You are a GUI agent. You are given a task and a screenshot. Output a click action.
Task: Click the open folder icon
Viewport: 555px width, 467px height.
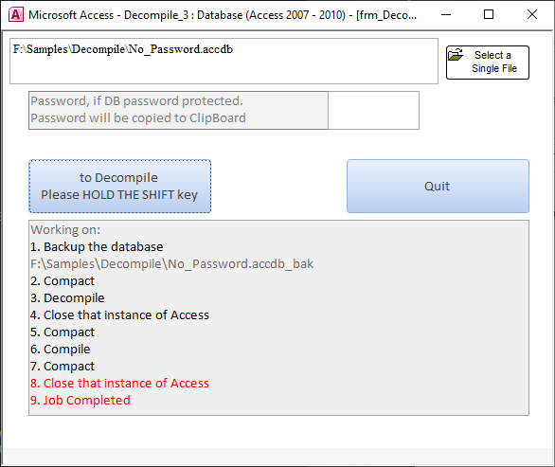point(456,55)
